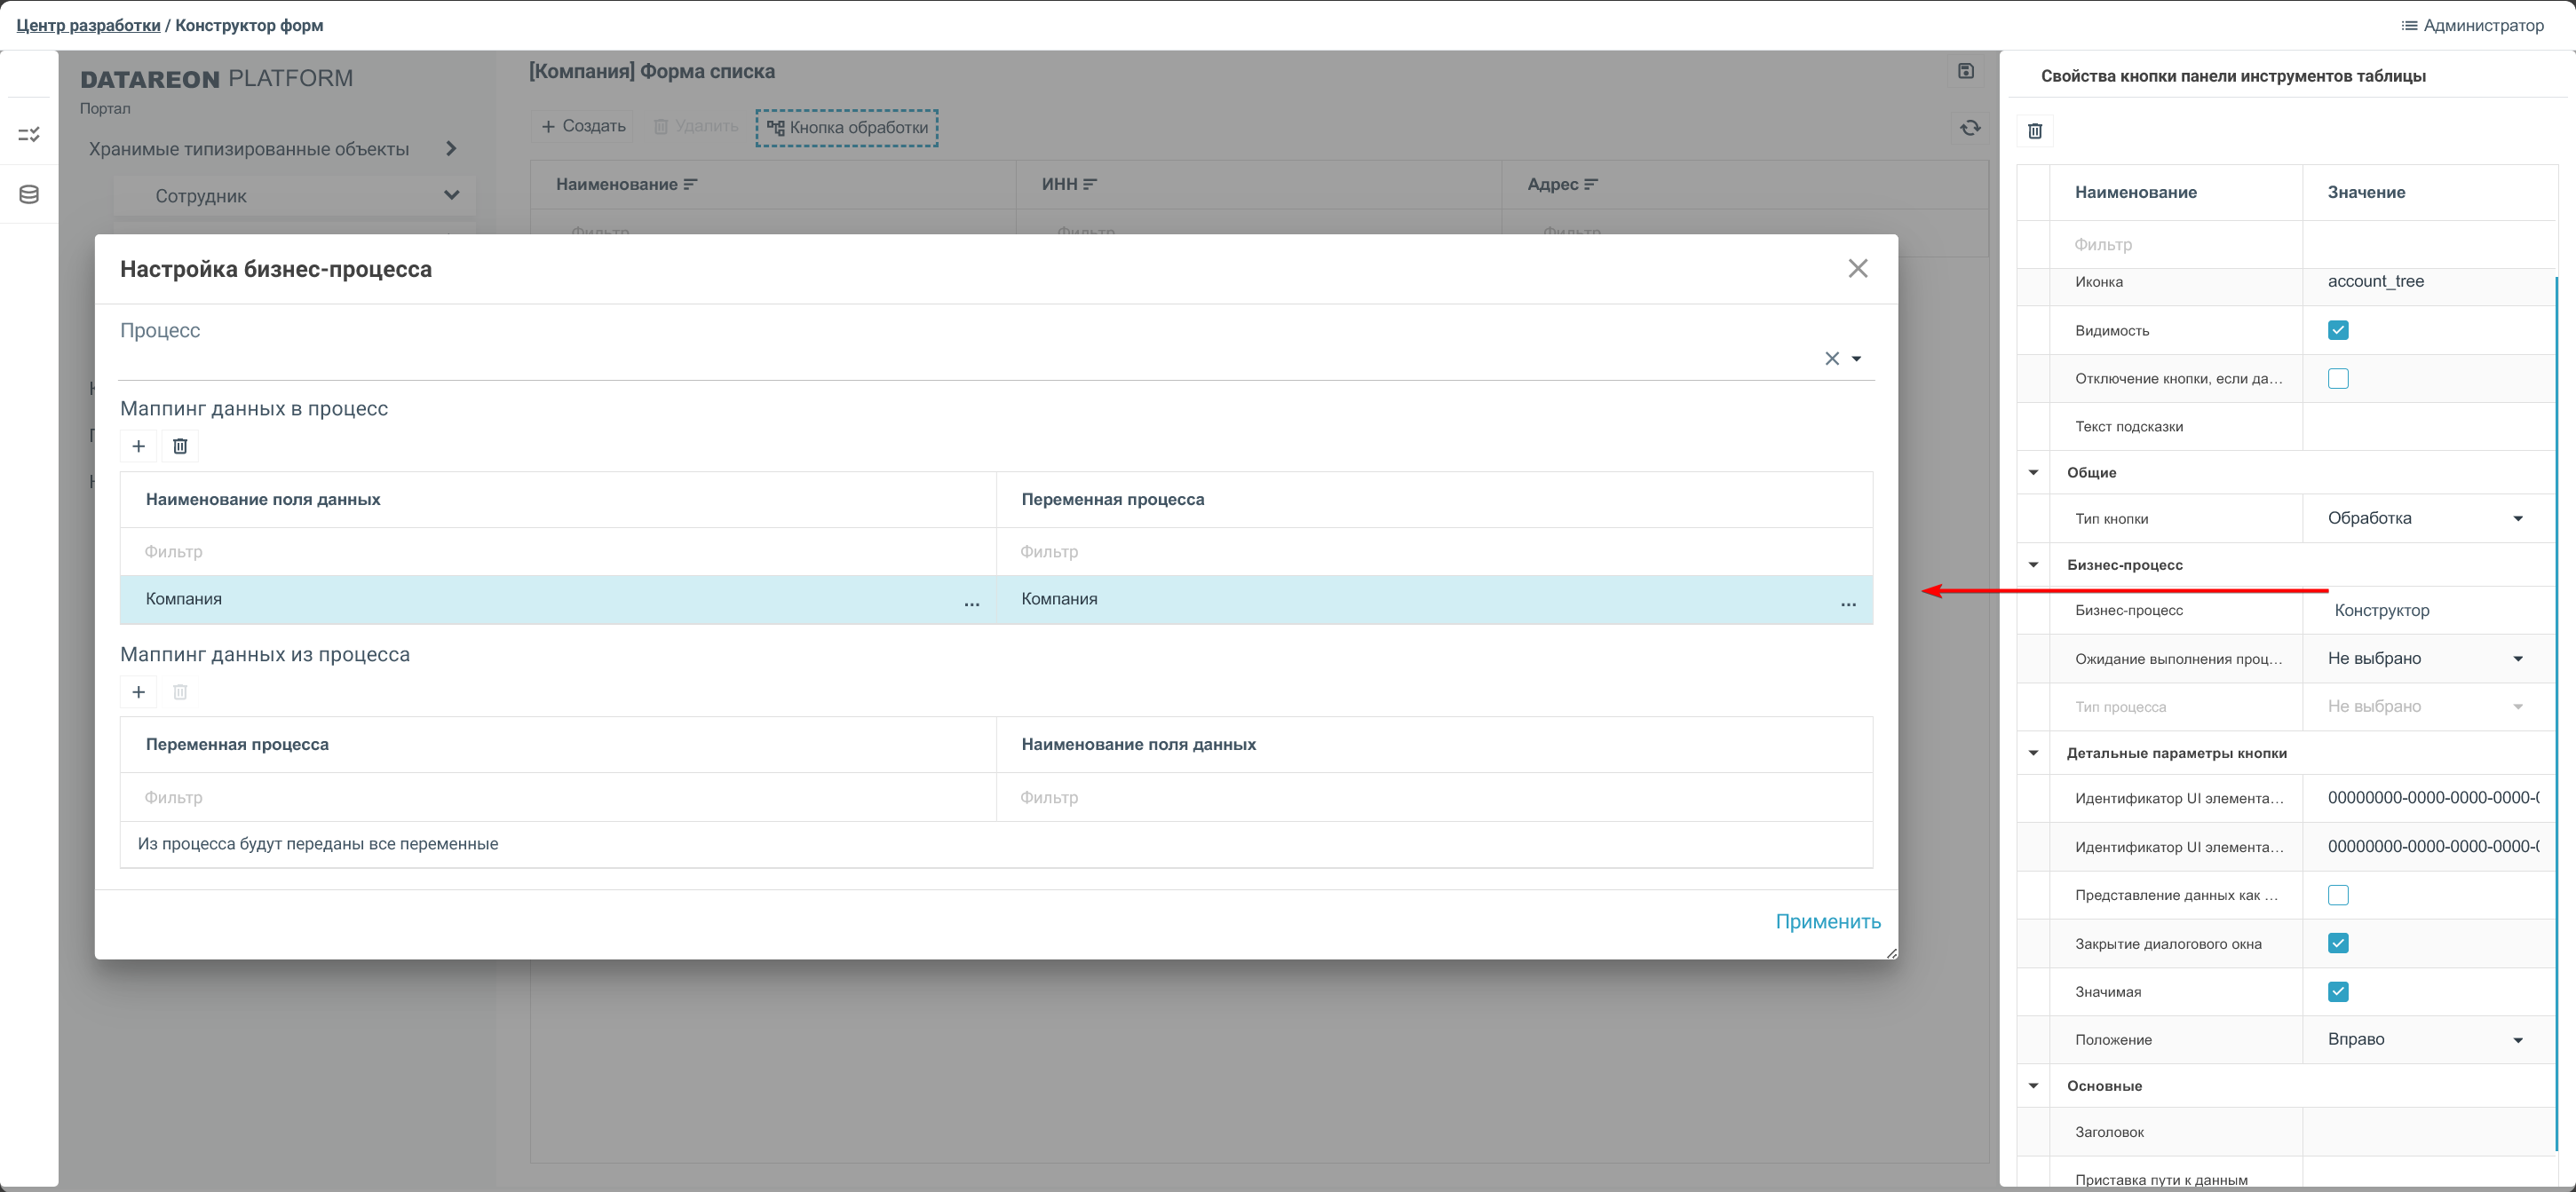Image resolution: width=2576 pixels, height=1192 pixels.
Task: Open the database icon in left sidebar
Action: click(x=29, y=195)
